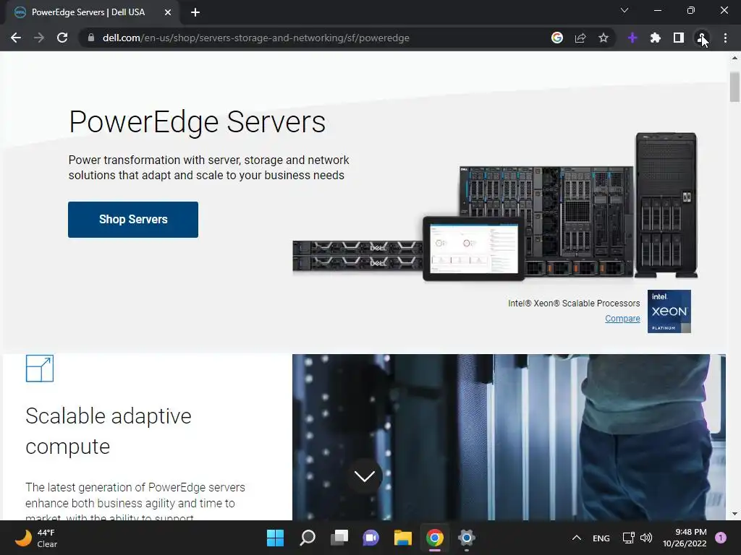View site security lock info

click(90, 38)
